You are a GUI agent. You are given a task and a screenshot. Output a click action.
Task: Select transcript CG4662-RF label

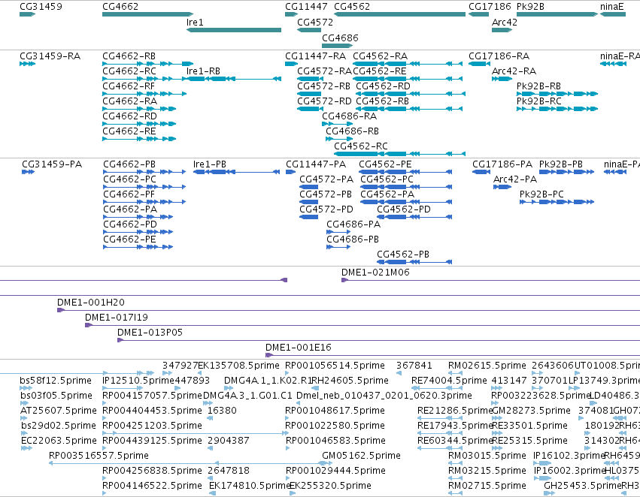[129, 86]
